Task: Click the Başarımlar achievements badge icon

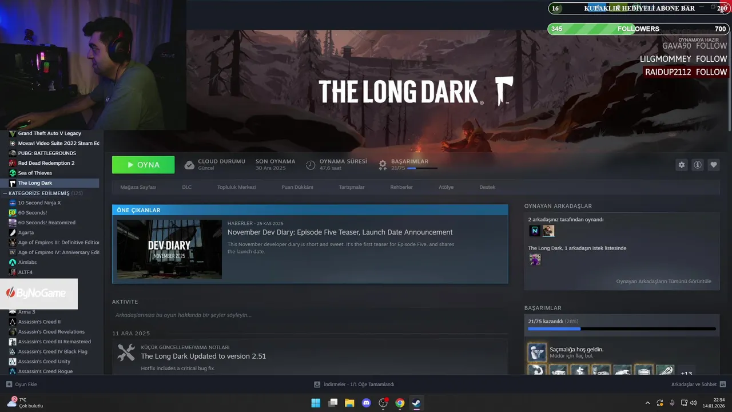Action: click(x=383, y=165)
